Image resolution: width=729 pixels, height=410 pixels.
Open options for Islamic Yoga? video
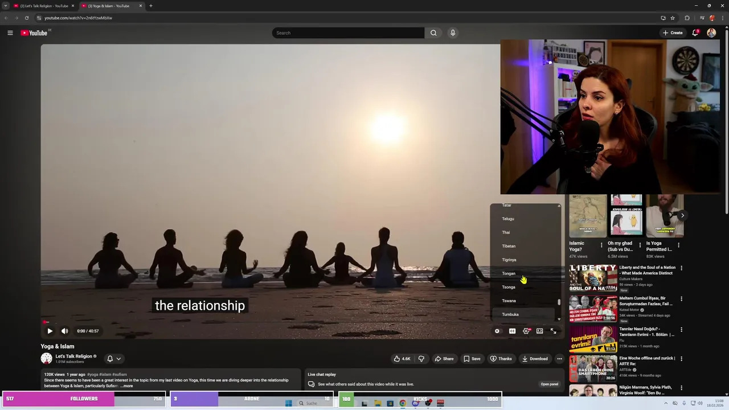[601, 245]
